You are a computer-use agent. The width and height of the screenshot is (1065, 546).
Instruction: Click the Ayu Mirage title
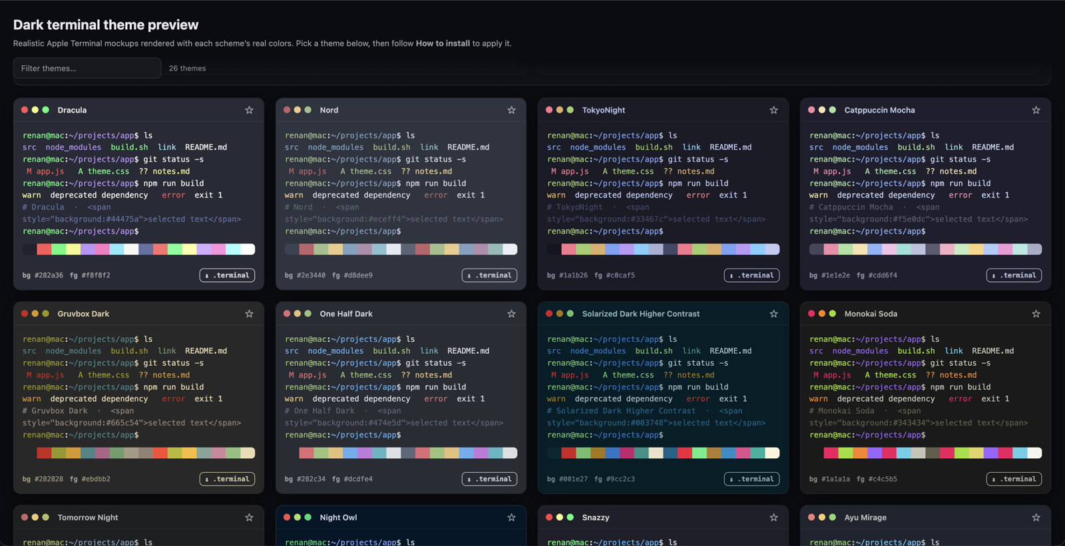pyautogui.click(x=865, y=517)
